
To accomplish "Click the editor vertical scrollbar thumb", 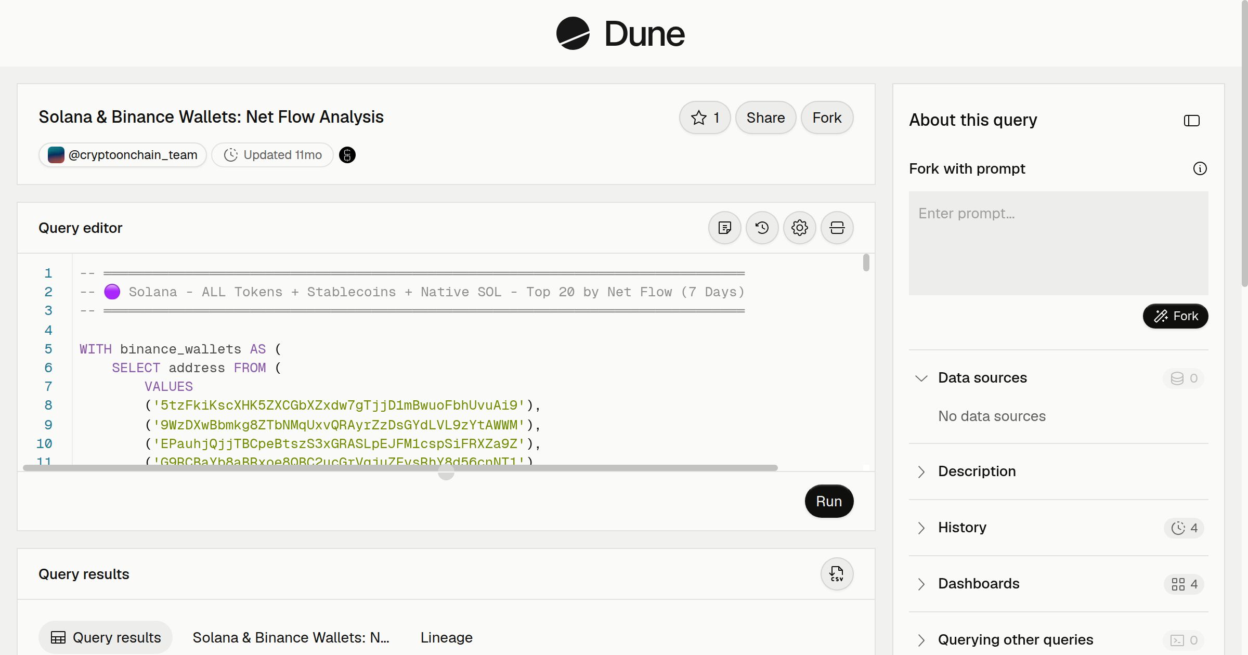I will [x=866, y=263].
